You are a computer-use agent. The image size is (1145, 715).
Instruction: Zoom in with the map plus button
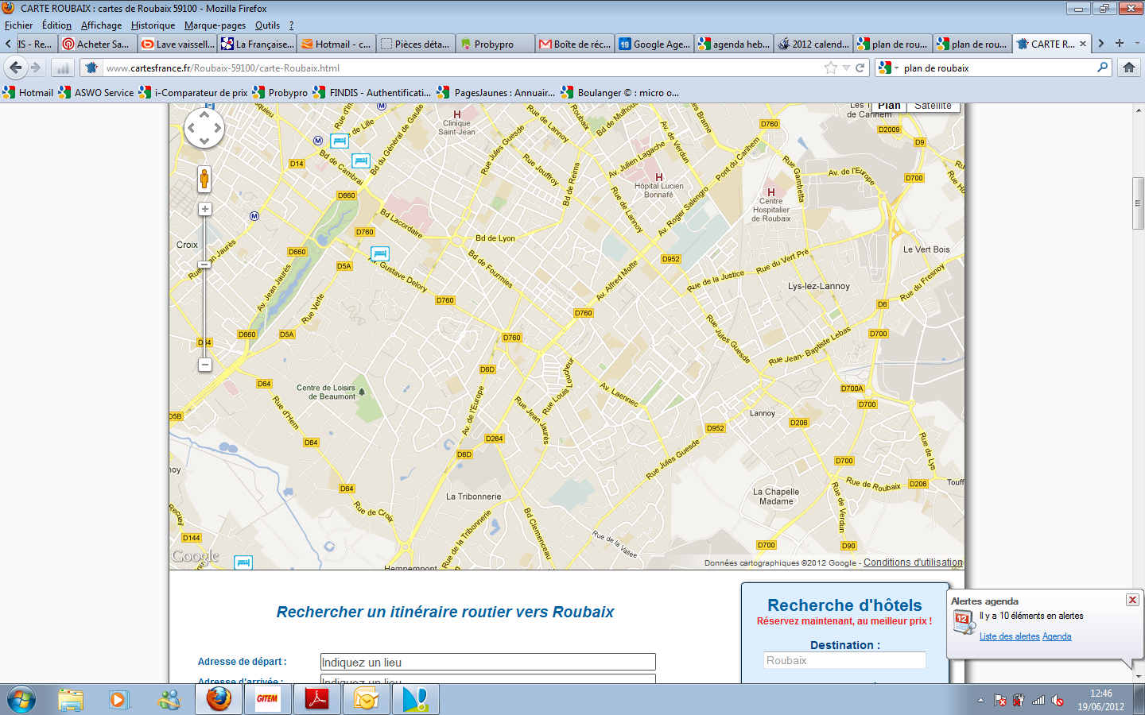click(x=205, y=209)
